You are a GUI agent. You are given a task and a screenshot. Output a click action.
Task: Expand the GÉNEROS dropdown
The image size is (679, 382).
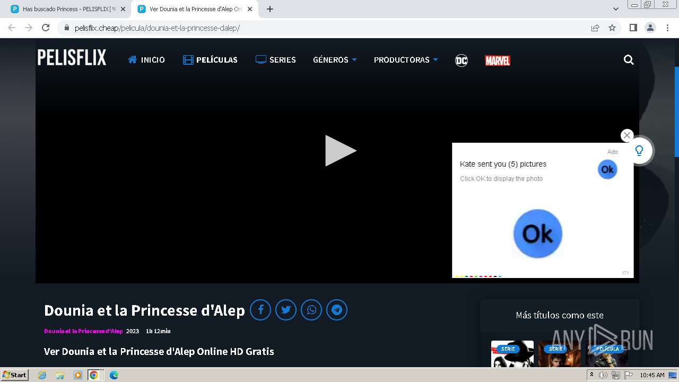[335, 60]
